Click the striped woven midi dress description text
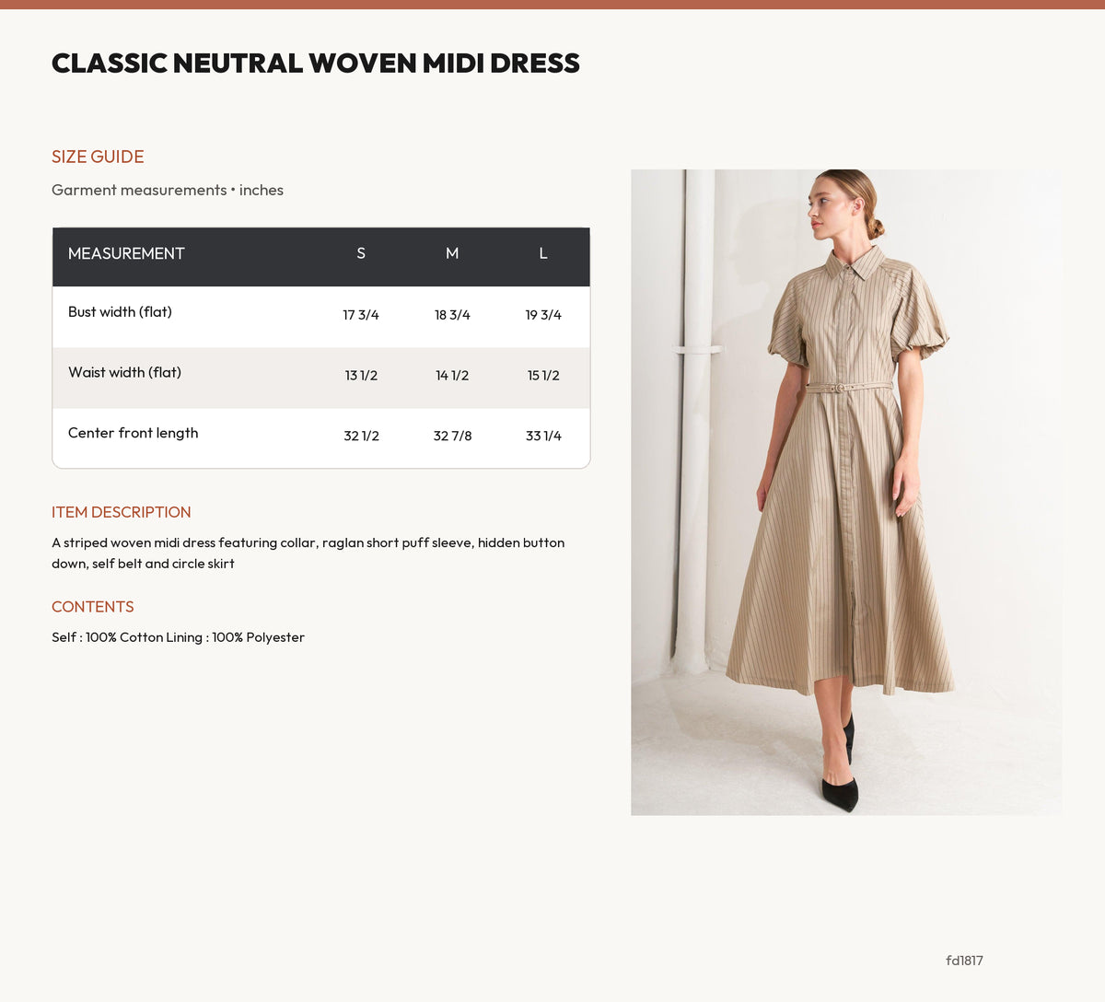 click(x=308, y=553)
